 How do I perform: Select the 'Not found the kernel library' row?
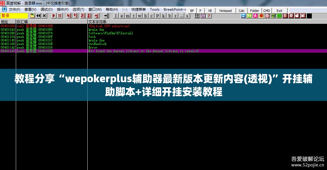pos(163,51)
